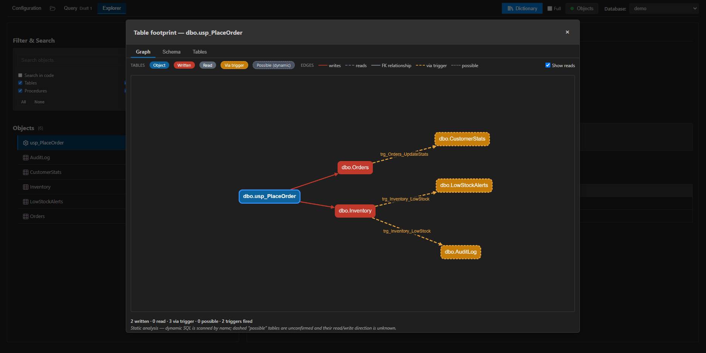Click the gear icon beside usp_PlaceOrder
Viewport: 706px width, 353px height.
click(x=26, y=143)
